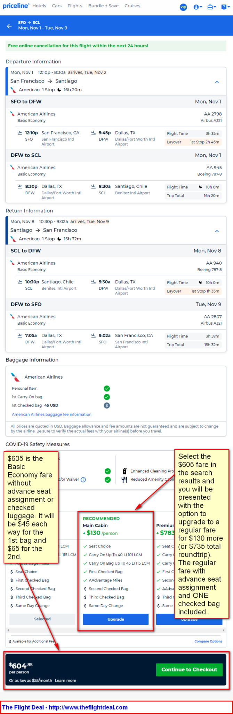Screen dimensions: 233x714
Task: Click the Main Cabin Upgrade button
Action: point(116,619)
